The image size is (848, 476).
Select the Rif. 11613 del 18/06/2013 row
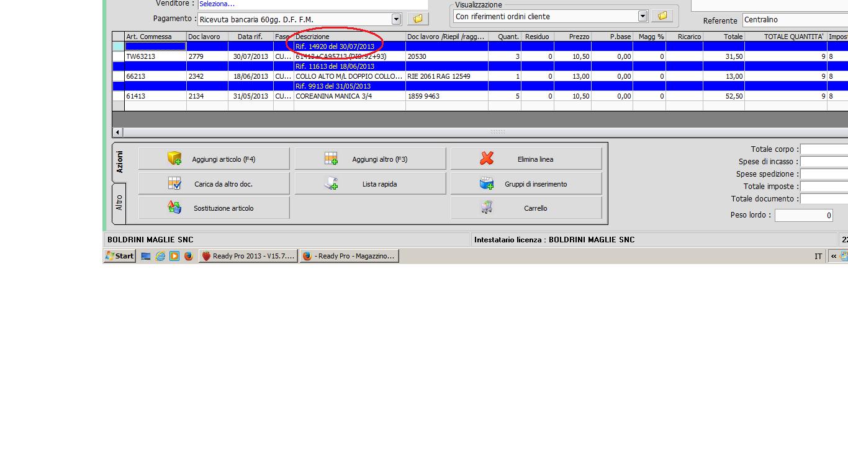(480, 66)
